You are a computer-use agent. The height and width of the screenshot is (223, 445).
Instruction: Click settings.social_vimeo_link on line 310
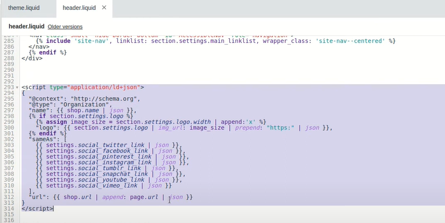pos(92,185)
